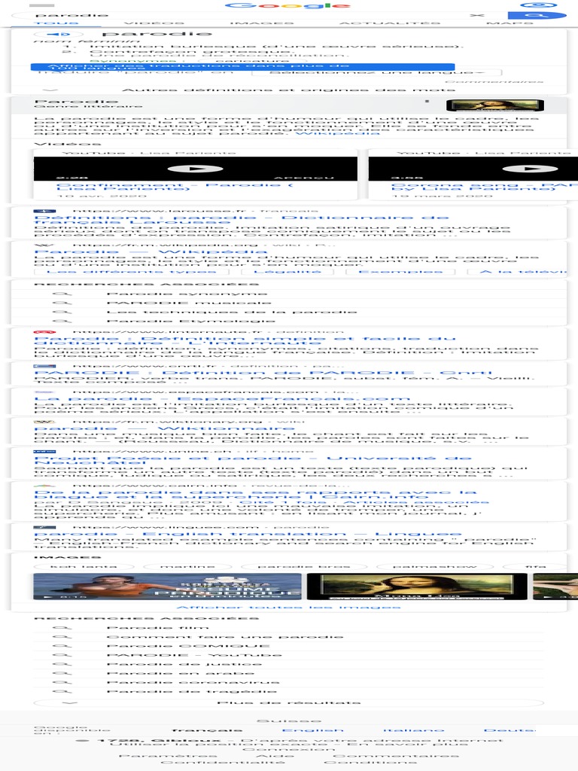Click magnifier icon beside Parodie COMIQUE
This screenshot has height=771, width=578.
(x=62, y=646)
